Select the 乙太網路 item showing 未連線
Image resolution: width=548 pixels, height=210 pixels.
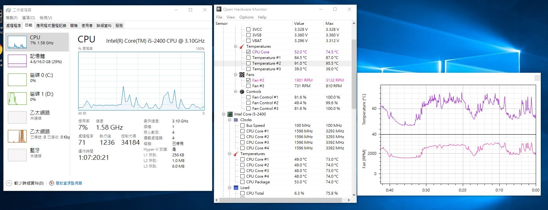pyautogui.click(x=37, y=117)
